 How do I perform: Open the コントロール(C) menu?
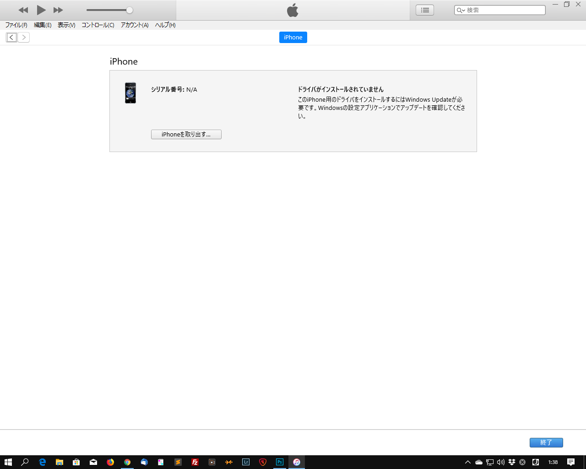tap(98, 25)
